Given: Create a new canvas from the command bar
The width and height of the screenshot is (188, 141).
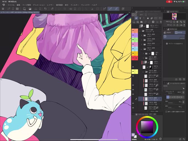Looking at the screenshot, I should [24, 9].
